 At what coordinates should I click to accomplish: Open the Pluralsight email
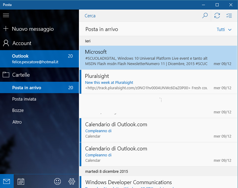pyautogui.click(x=158, y=82)
